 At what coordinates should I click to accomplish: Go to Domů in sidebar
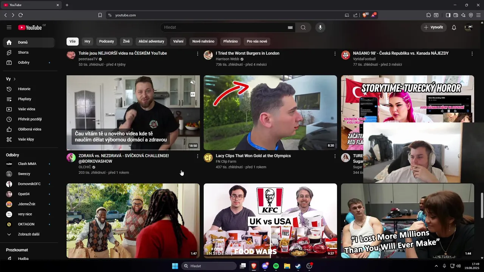tap(29, 42)
